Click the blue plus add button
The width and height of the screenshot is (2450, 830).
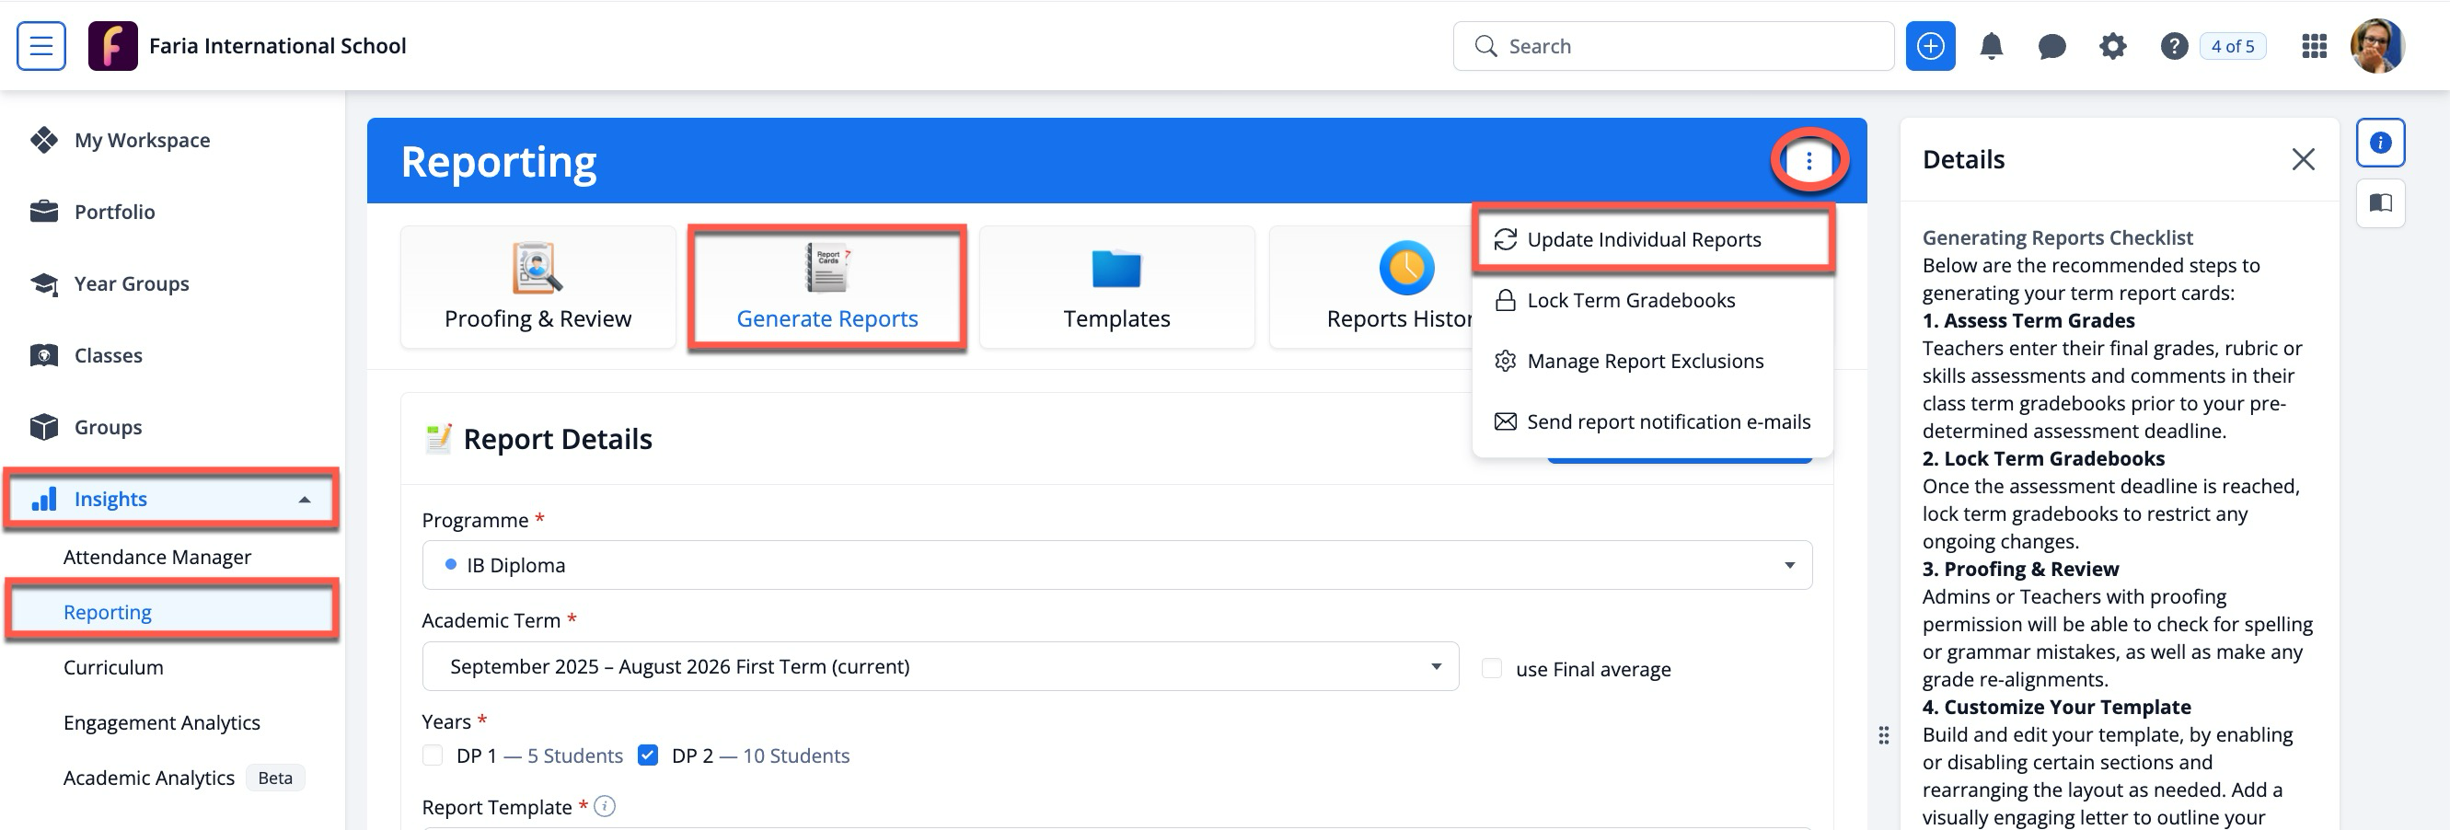1929,46
